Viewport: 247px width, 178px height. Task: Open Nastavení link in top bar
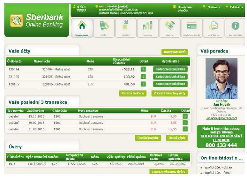[x=213, y=7]
